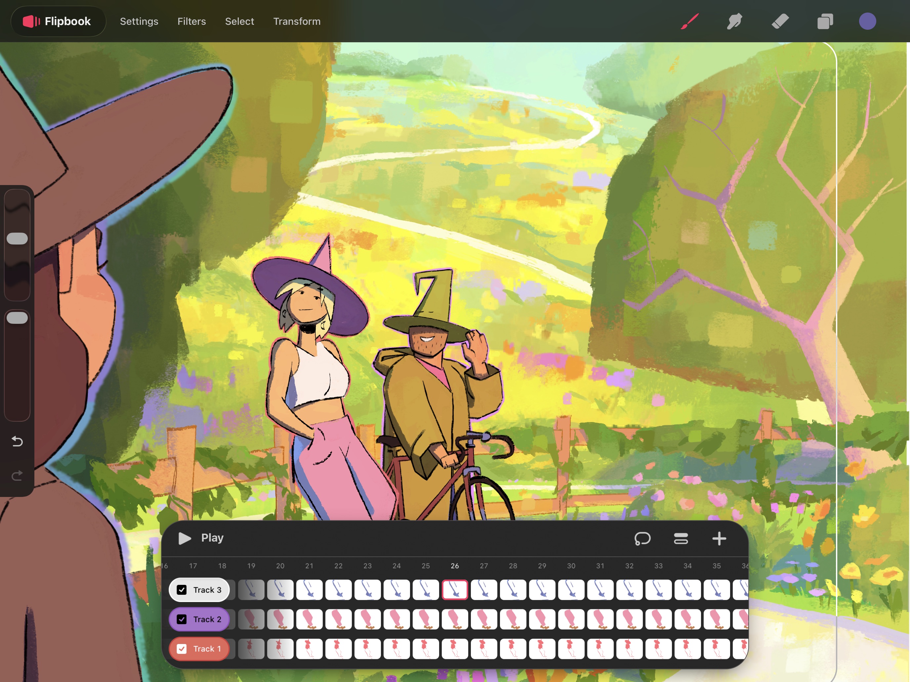Click the Flipbook app button

58,21
